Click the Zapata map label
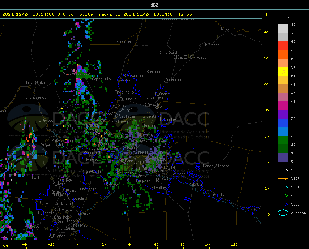This screenshot has height=249, width=309. pos(84,213)
